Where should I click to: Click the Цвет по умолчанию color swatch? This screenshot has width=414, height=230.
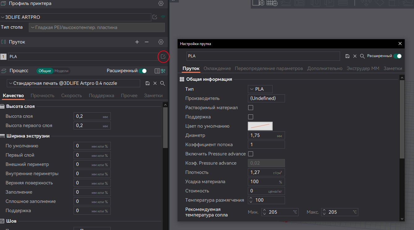pos(260,126)
